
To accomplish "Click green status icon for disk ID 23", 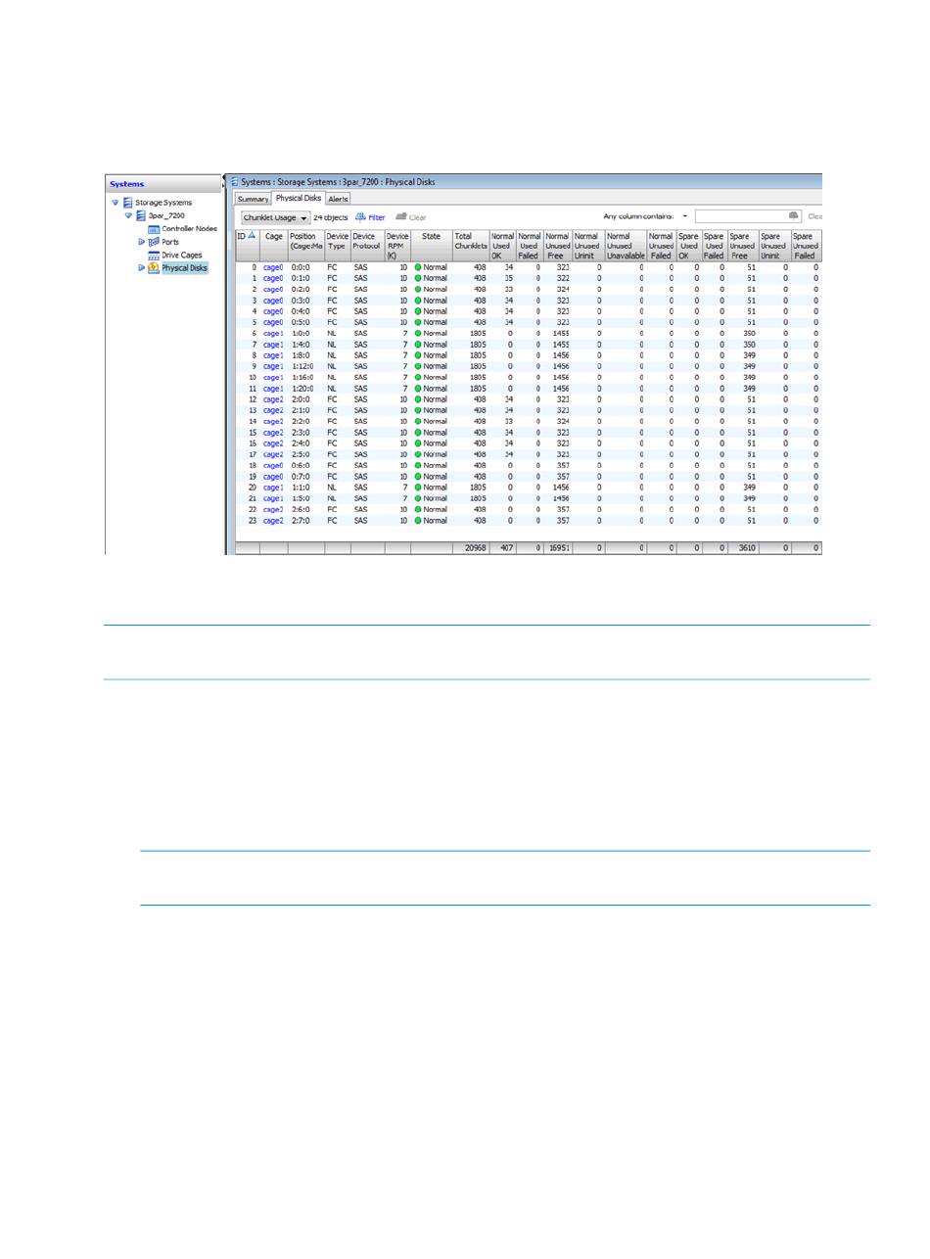I will (418, 521).
